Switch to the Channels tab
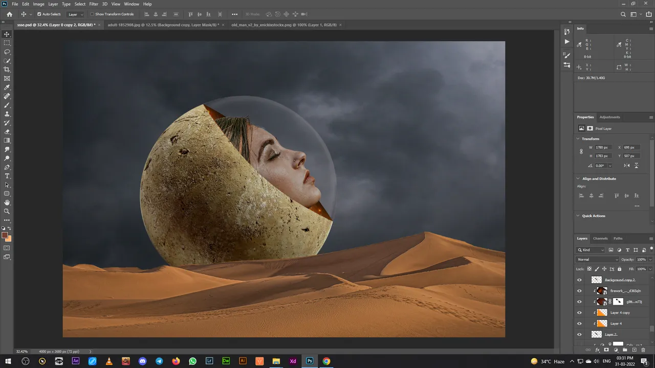 point(600,238)
